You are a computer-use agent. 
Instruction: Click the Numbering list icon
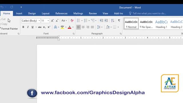85,21
